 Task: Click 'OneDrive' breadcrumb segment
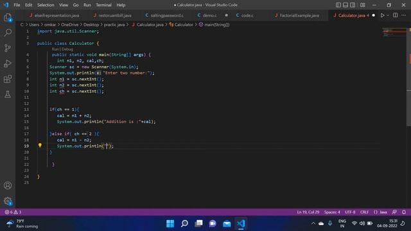click(x=70, y=24)
